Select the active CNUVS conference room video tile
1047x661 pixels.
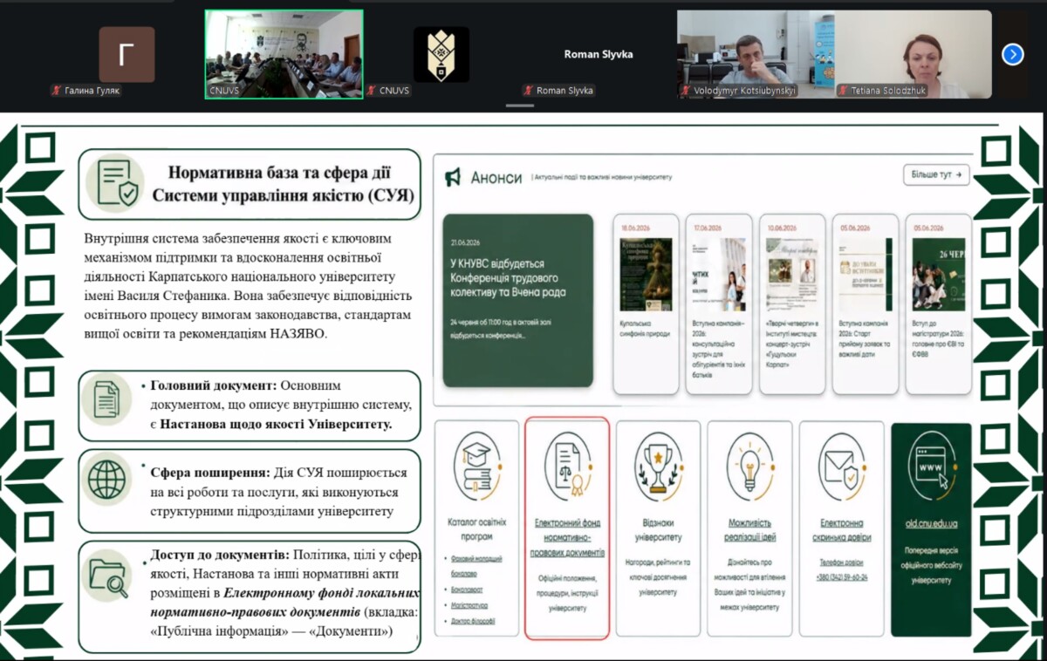tap(284, 54)
